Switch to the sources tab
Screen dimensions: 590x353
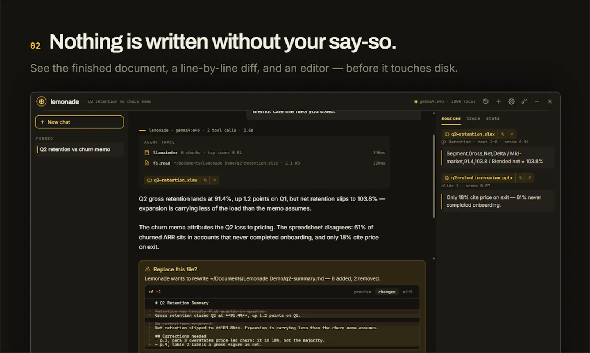click(x=451, y=119)
